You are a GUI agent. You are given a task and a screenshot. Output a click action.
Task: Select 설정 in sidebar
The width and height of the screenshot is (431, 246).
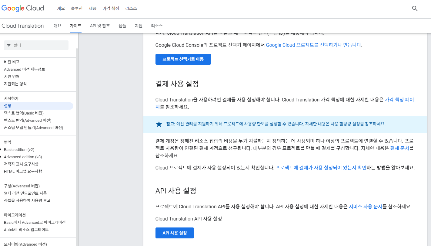pos(37,106)
